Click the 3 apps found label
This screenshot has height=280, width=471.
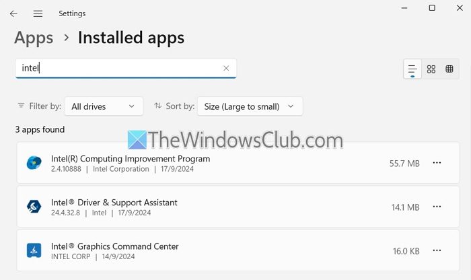coord(40,129)
